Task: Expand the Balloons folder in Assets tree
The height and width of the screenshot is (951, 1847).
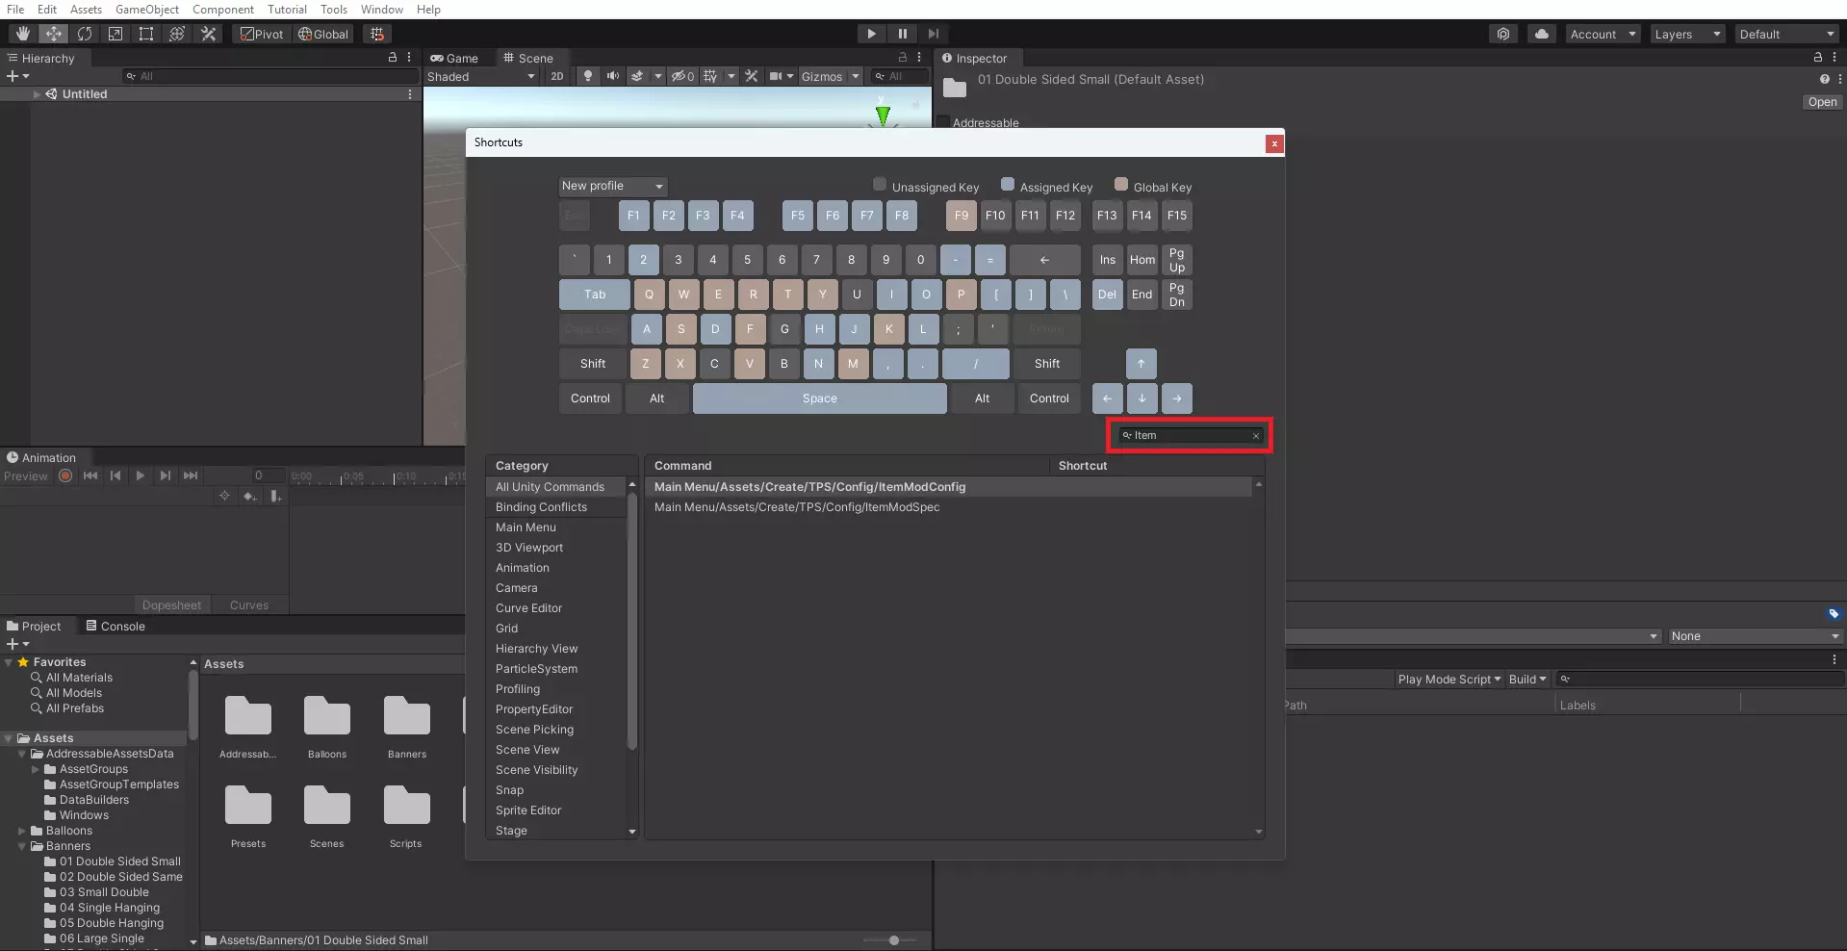Action: click(x=22, y=831)
